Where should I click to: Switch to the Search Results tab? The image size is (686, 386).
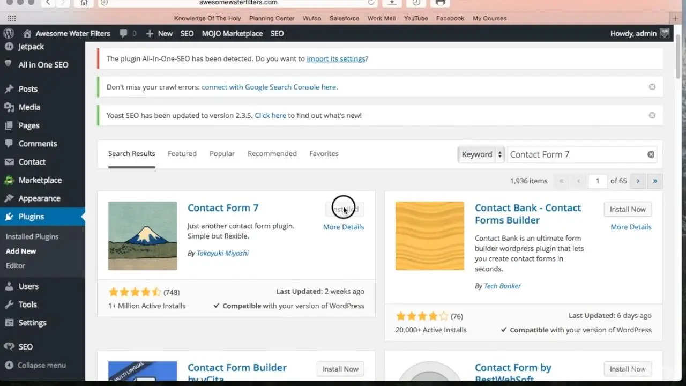(x=132, y=154)
